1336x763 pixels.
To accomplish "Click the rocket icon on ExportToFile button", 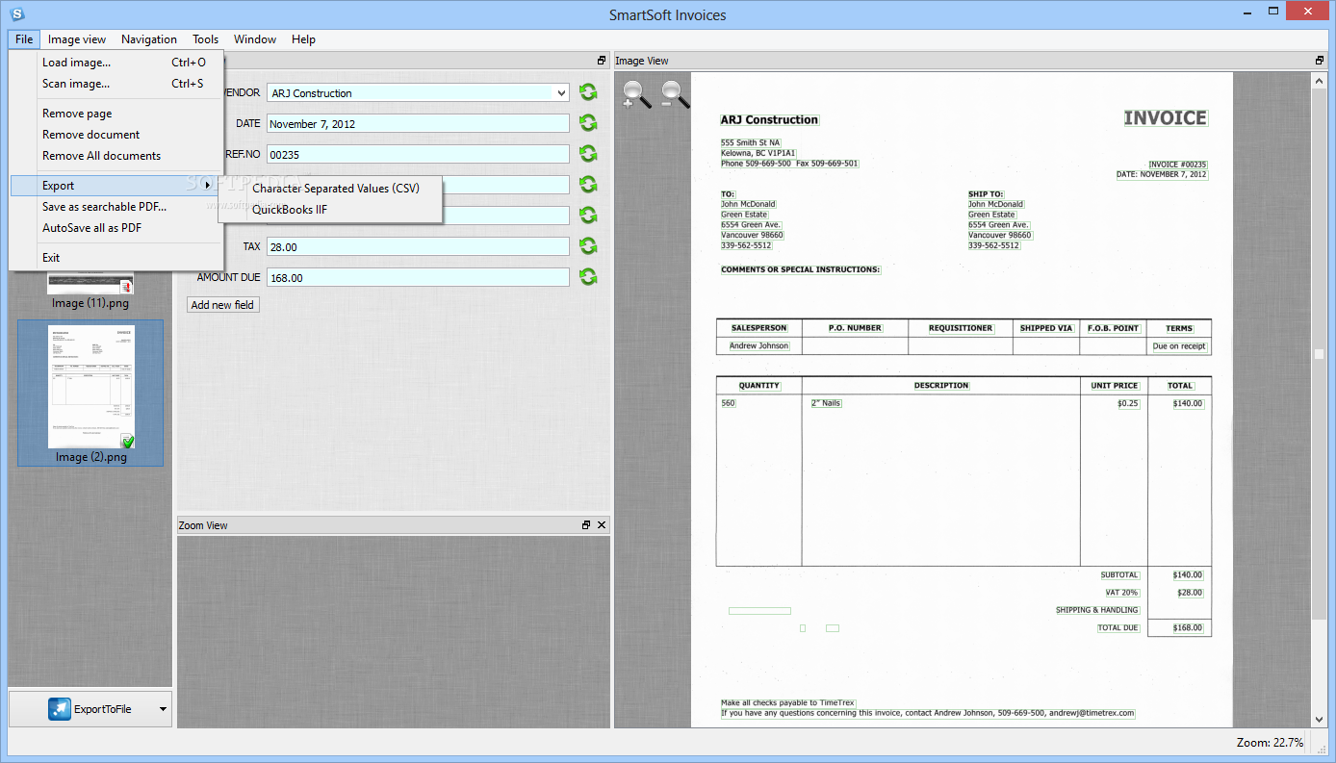I will (x=60, y=709).
